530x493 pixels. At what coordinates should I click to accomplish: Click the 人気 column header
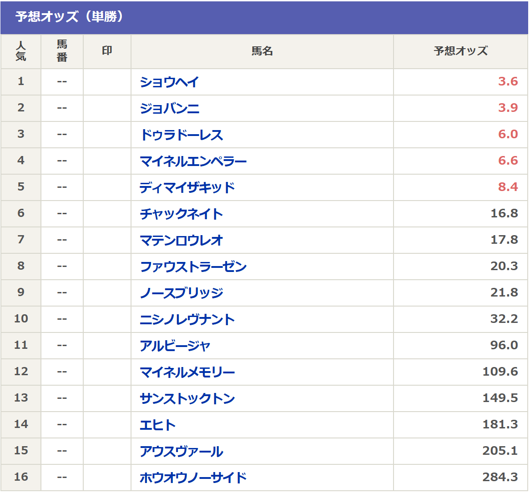tap(21, 51)
